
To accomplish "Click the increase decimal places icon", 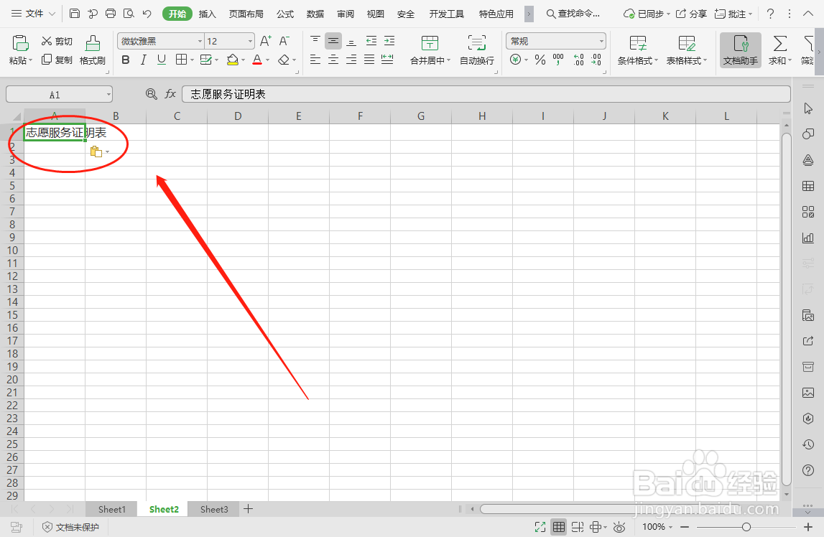I will coord(578,60).
